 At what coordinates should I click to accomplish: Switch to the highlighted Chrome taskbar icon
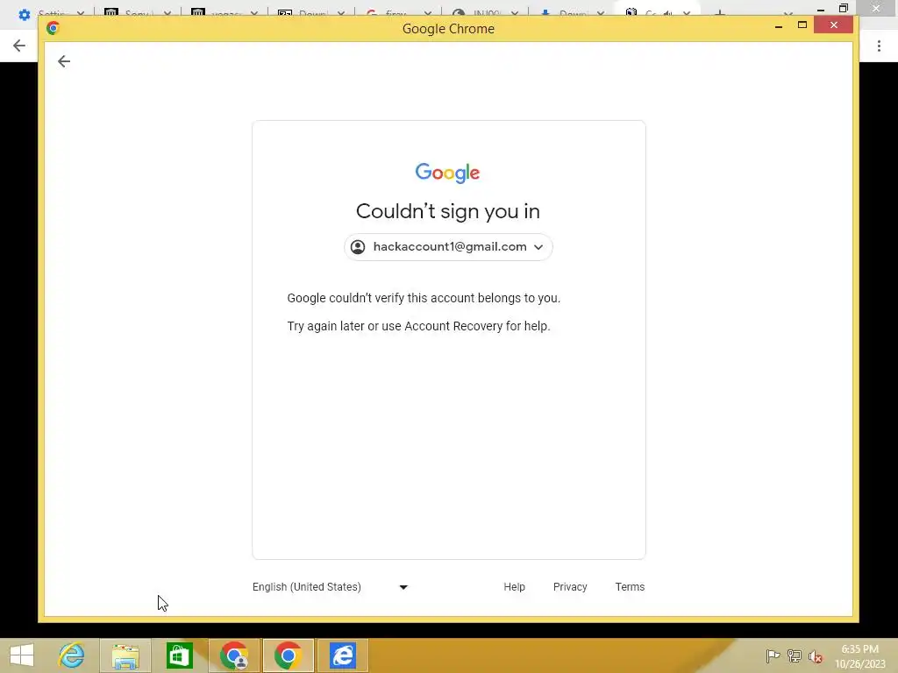[x=288, y=655]
